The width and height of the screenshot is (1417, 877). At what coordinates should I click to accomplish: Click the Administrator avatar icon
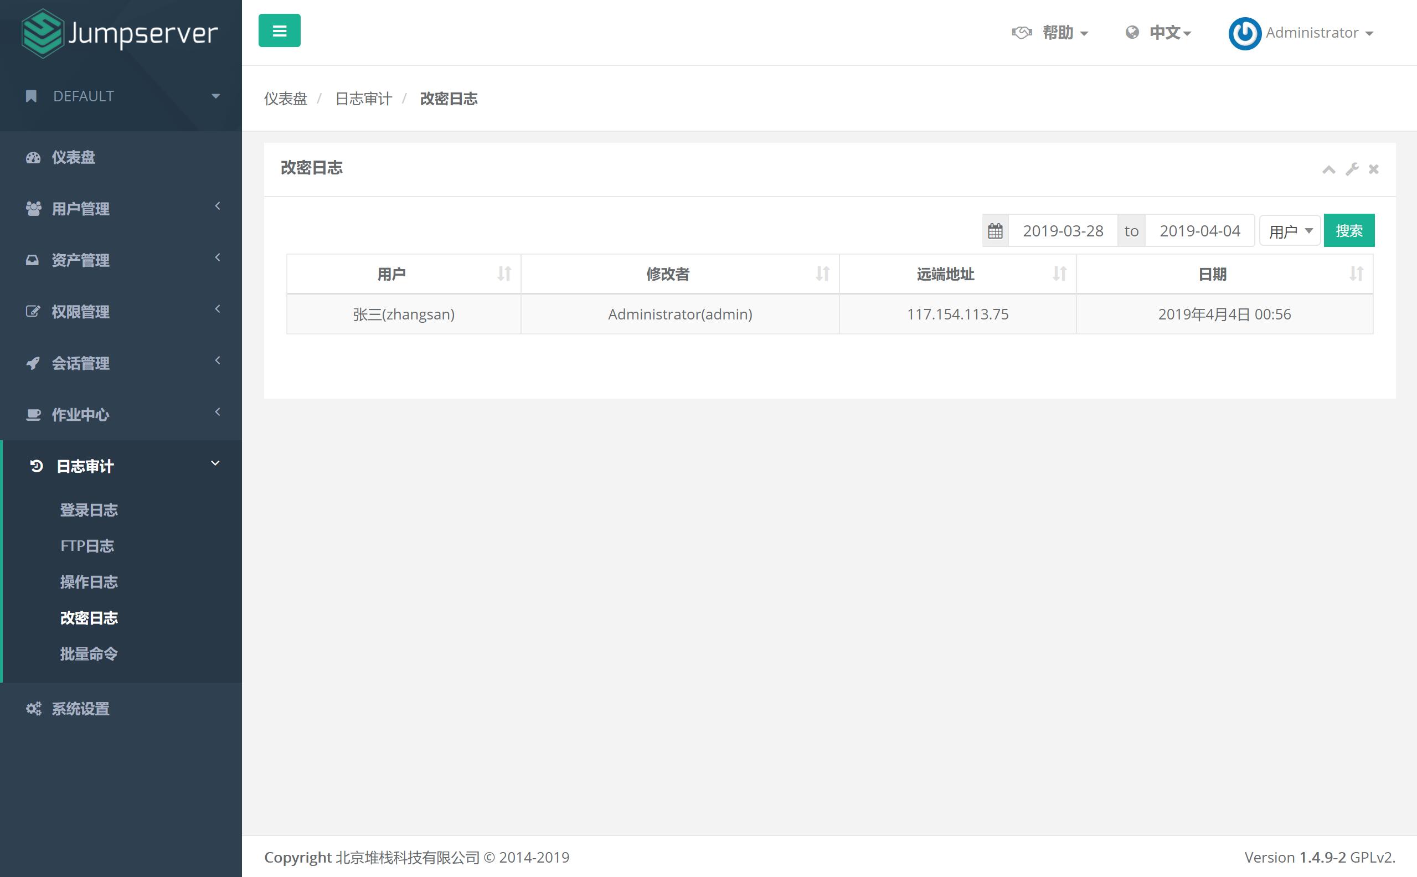(1244, 33)
